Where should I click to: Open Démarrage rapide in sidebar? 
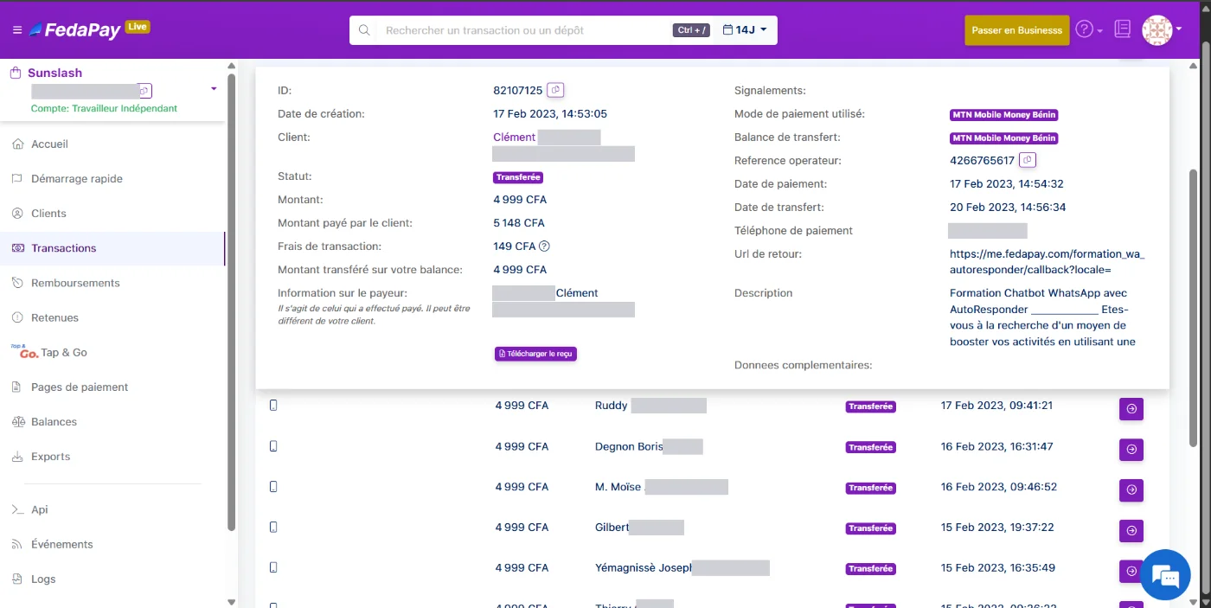[x=77, y=179]
